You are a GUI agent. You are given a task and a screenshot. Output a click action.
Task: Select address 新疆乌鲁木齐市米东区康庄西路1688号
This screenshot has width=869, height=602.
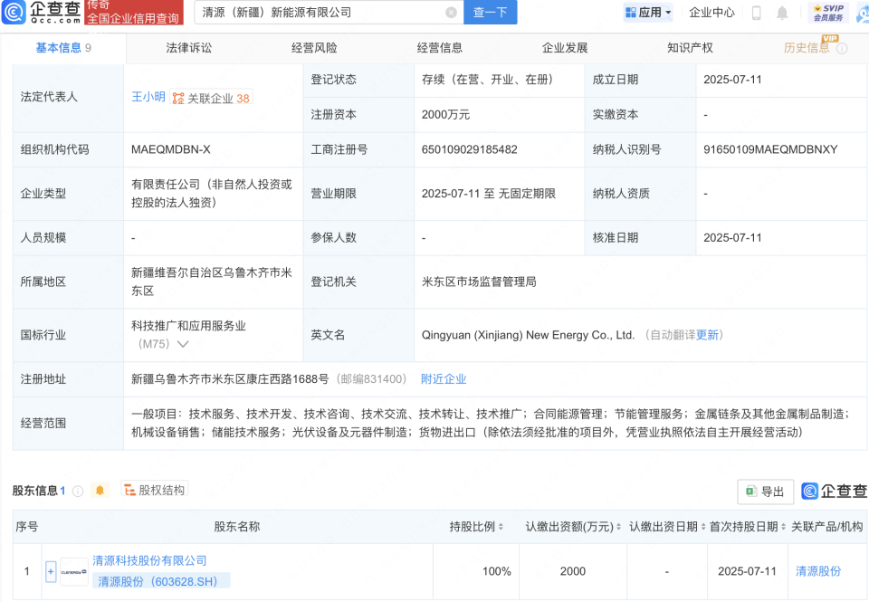(x=230, y=379)
